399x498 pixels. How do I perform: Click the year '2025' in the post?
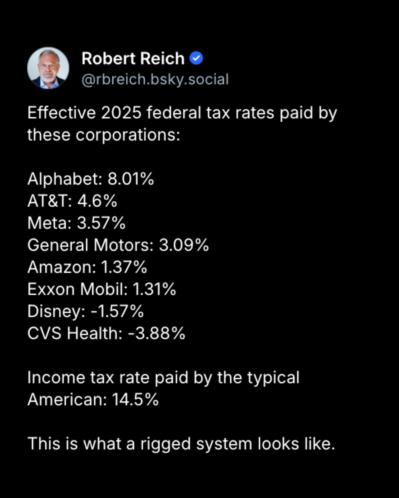coord(121,113)
